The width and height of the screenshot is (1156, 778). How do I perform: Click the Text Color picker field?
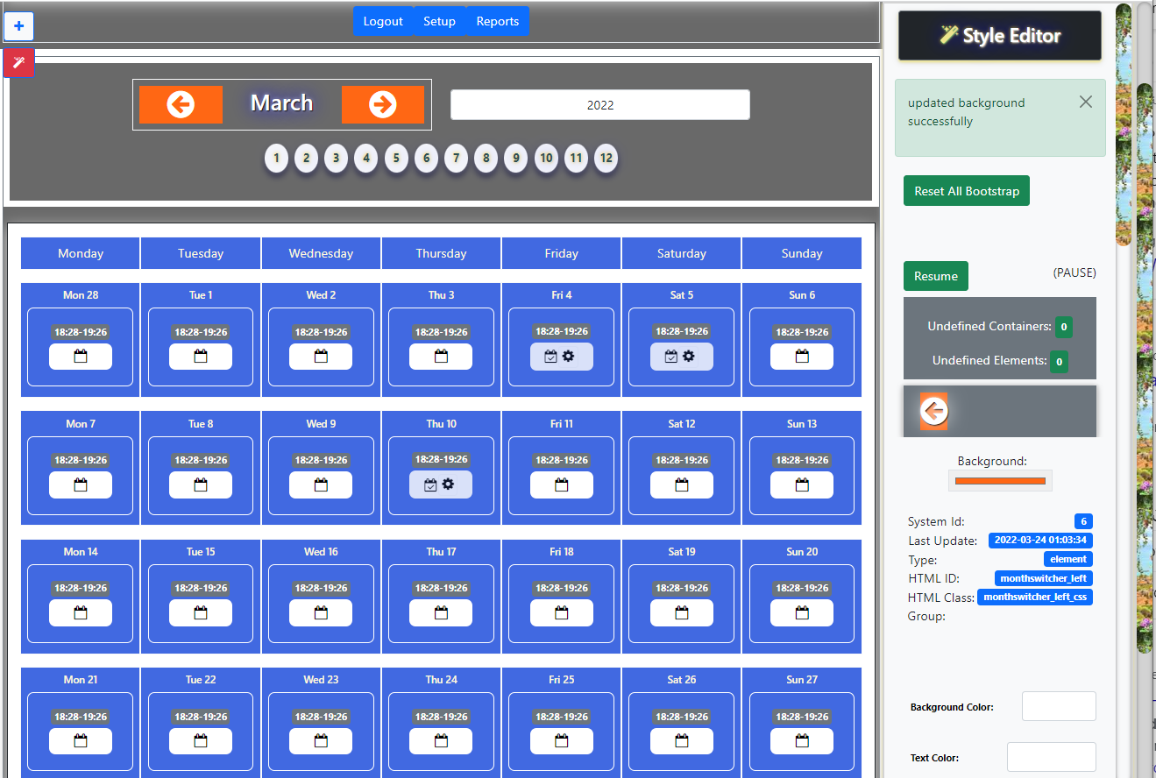pyautogui.click(x=1052, y=757)
